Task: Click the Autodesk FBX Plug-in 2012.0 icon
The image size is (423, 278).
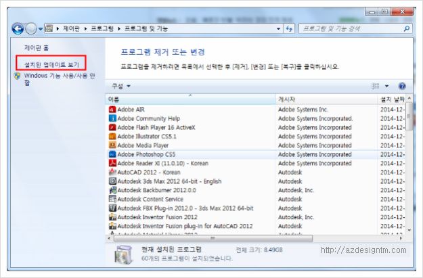Action: click(x=112, y=208)
